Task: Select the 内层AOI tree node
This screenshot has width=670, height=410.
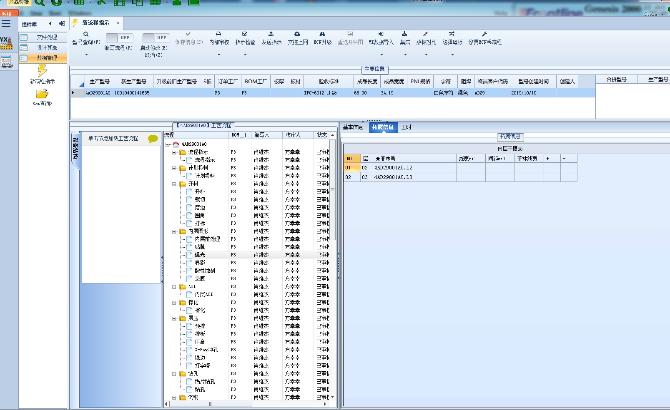Action: click(x=203, y=295)
